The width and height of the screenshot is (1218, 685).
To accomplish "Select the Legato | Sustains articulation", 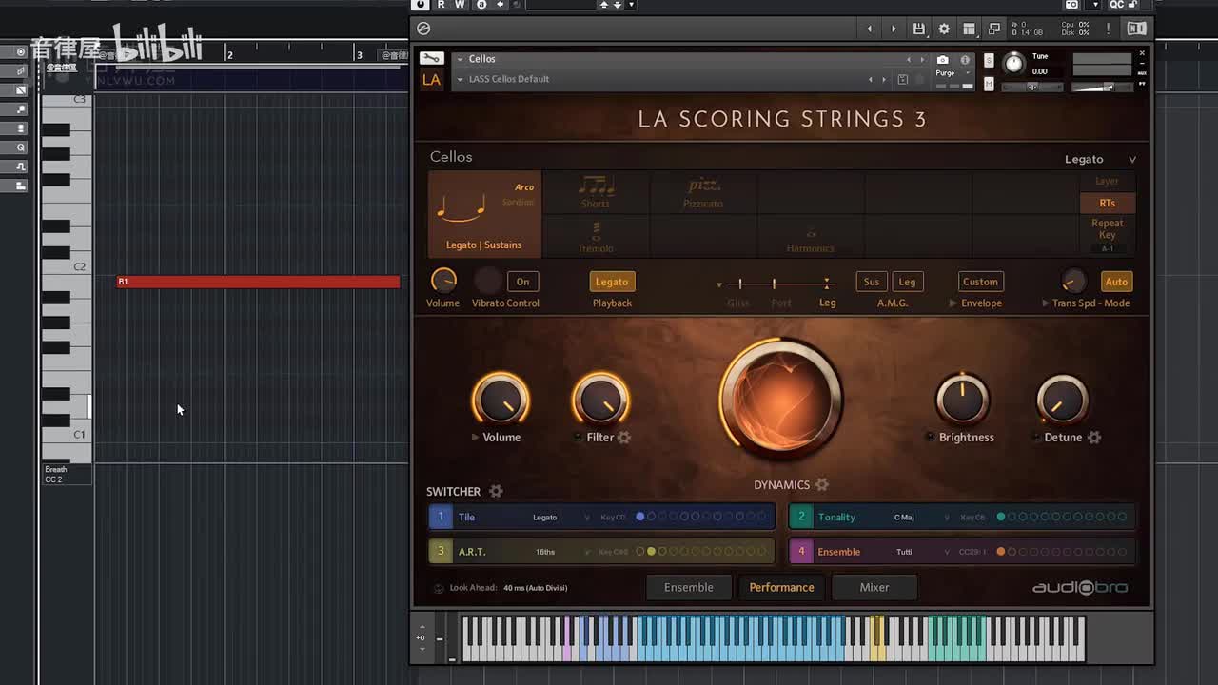I will pyautogui.click(x=484, y=215).
